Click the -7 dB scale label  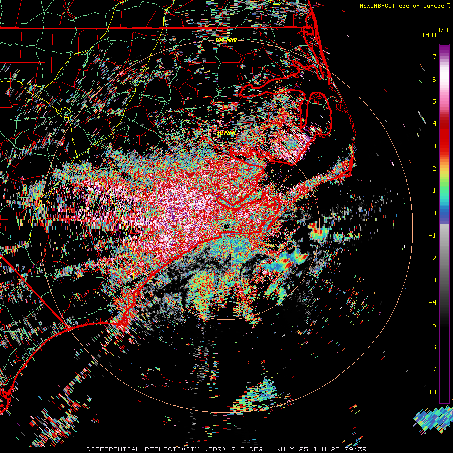click(x=432, y=369)
